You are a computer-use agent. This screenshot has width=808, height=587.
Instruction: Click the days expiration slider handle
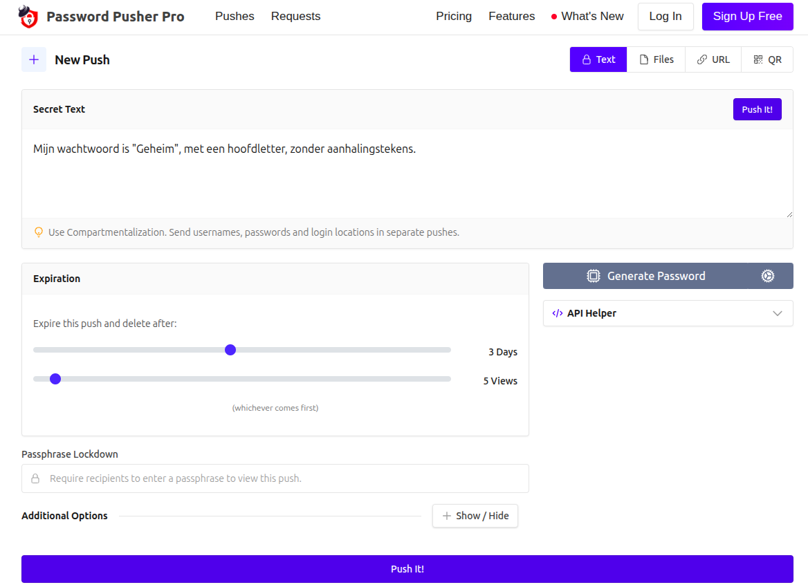230,350
